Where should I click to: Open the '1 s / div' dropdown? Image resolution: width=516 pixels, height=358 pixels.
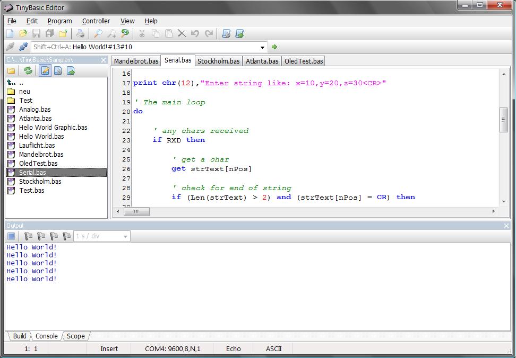pos(125,236)
